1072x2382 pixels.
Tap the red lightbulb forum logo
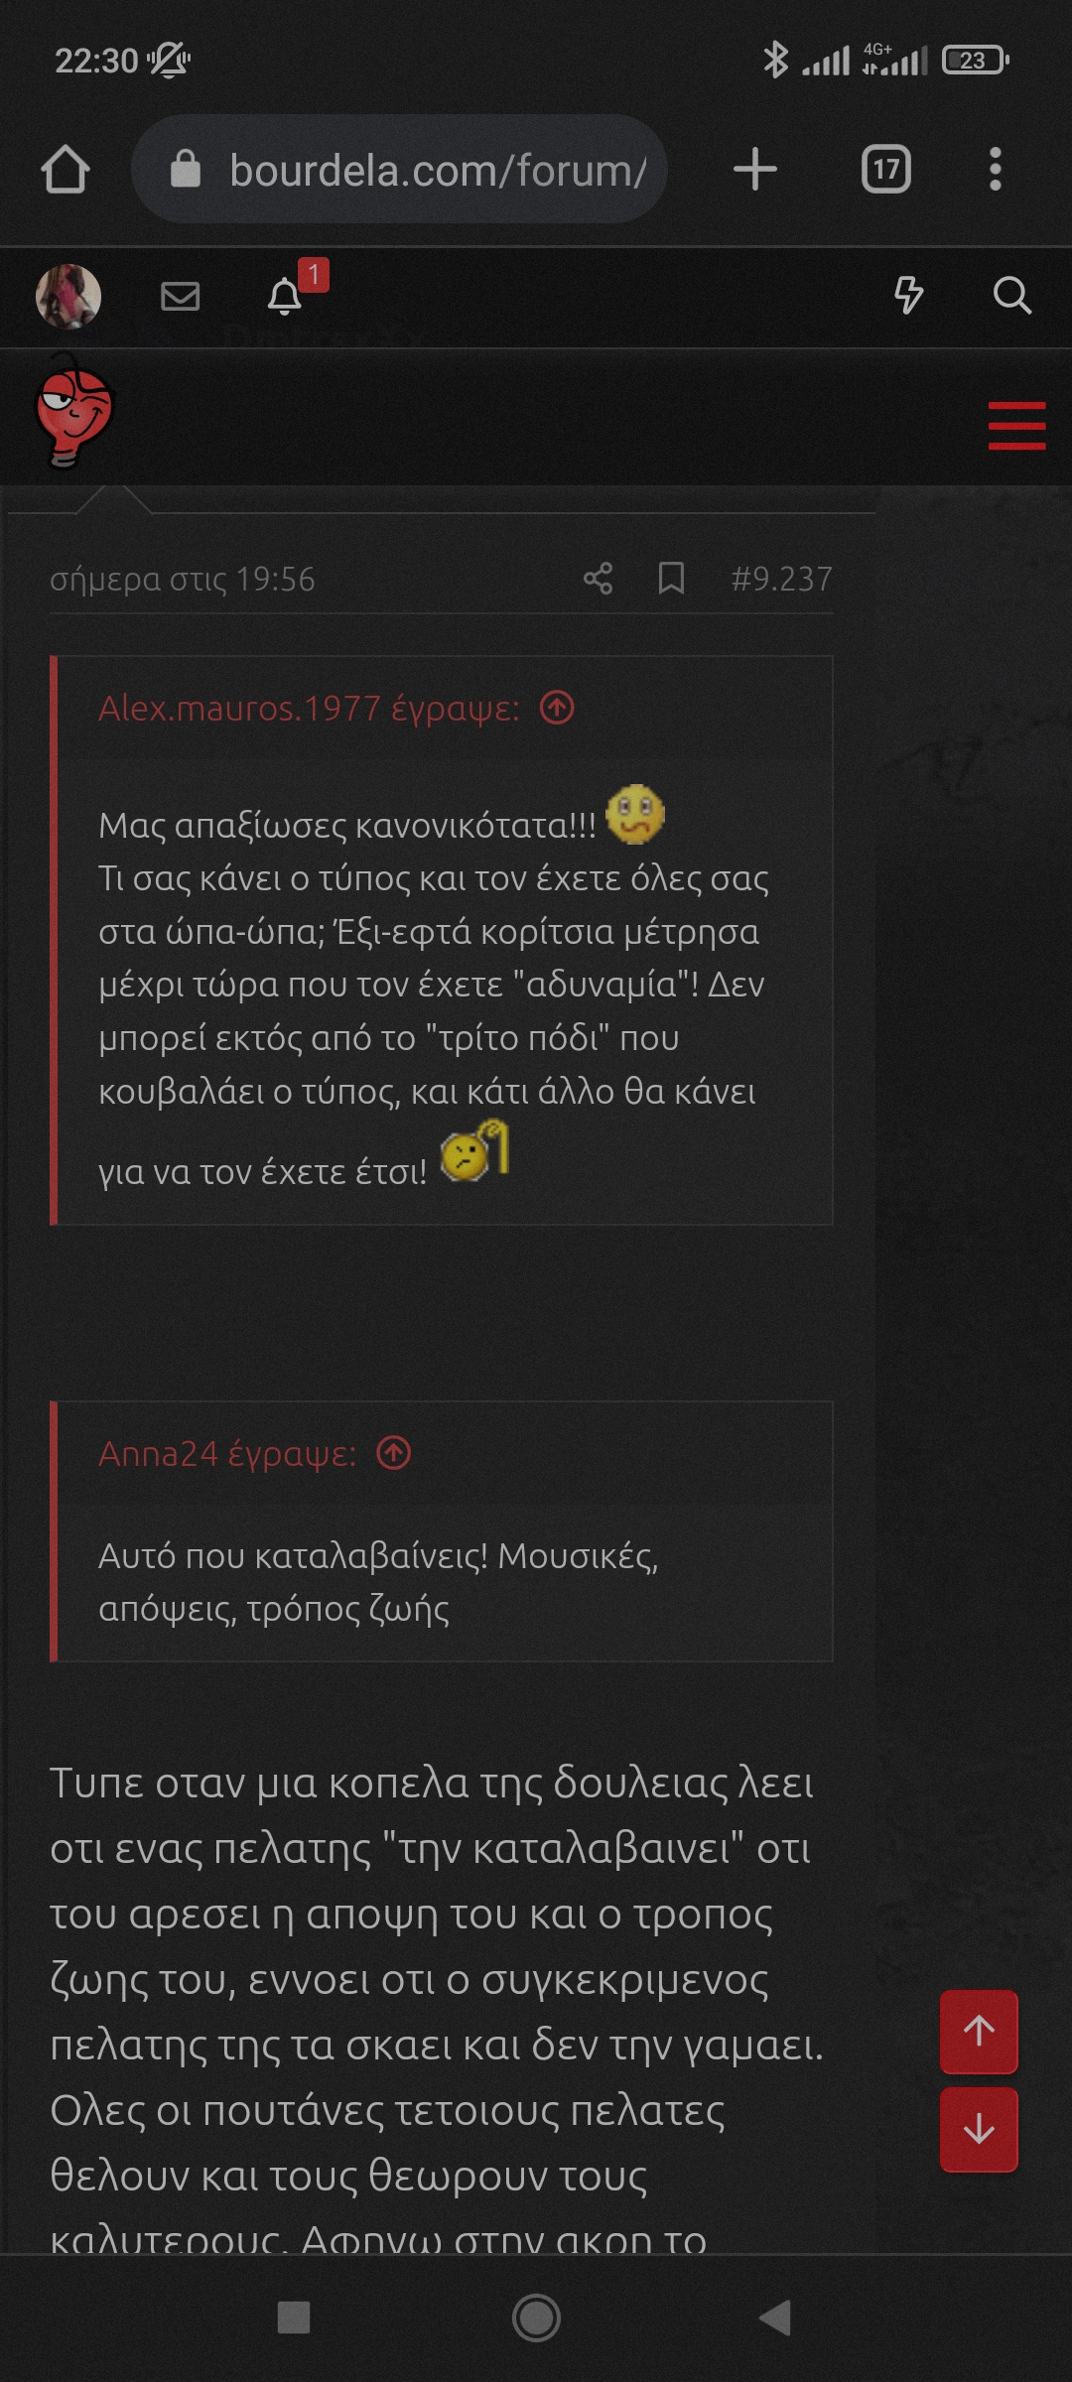[x=72, y=416]
